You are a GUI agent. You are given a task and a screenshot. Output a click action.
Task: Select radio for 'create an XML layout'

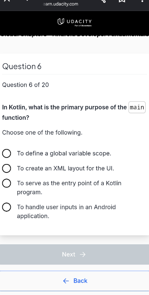coord(7,168)
